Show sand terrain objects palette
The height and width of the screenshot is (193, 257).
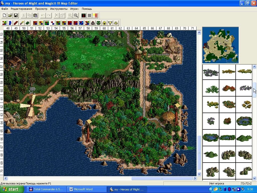[x=41, y=23]
